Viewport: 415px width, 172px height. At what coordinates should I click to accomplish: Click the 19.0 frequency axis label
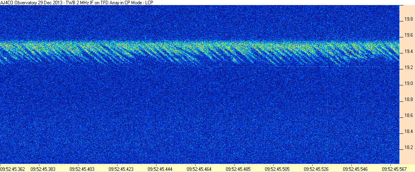pos(409,84)
